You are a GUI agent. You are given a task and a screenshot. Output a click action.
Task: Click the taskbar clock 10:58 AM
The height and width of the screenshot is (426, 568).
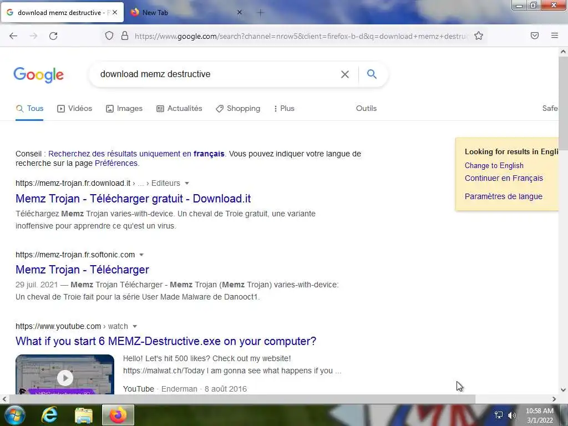point(540,415)
